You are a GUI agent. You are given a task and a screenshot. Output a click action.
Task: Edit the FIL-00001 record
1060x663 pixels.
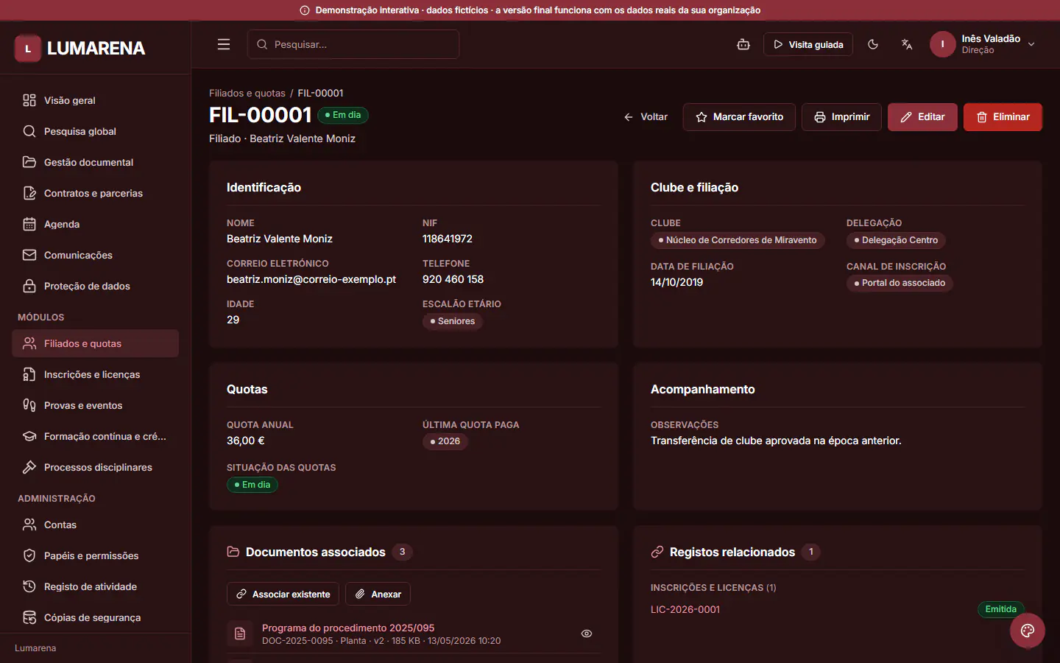point(922,117)
